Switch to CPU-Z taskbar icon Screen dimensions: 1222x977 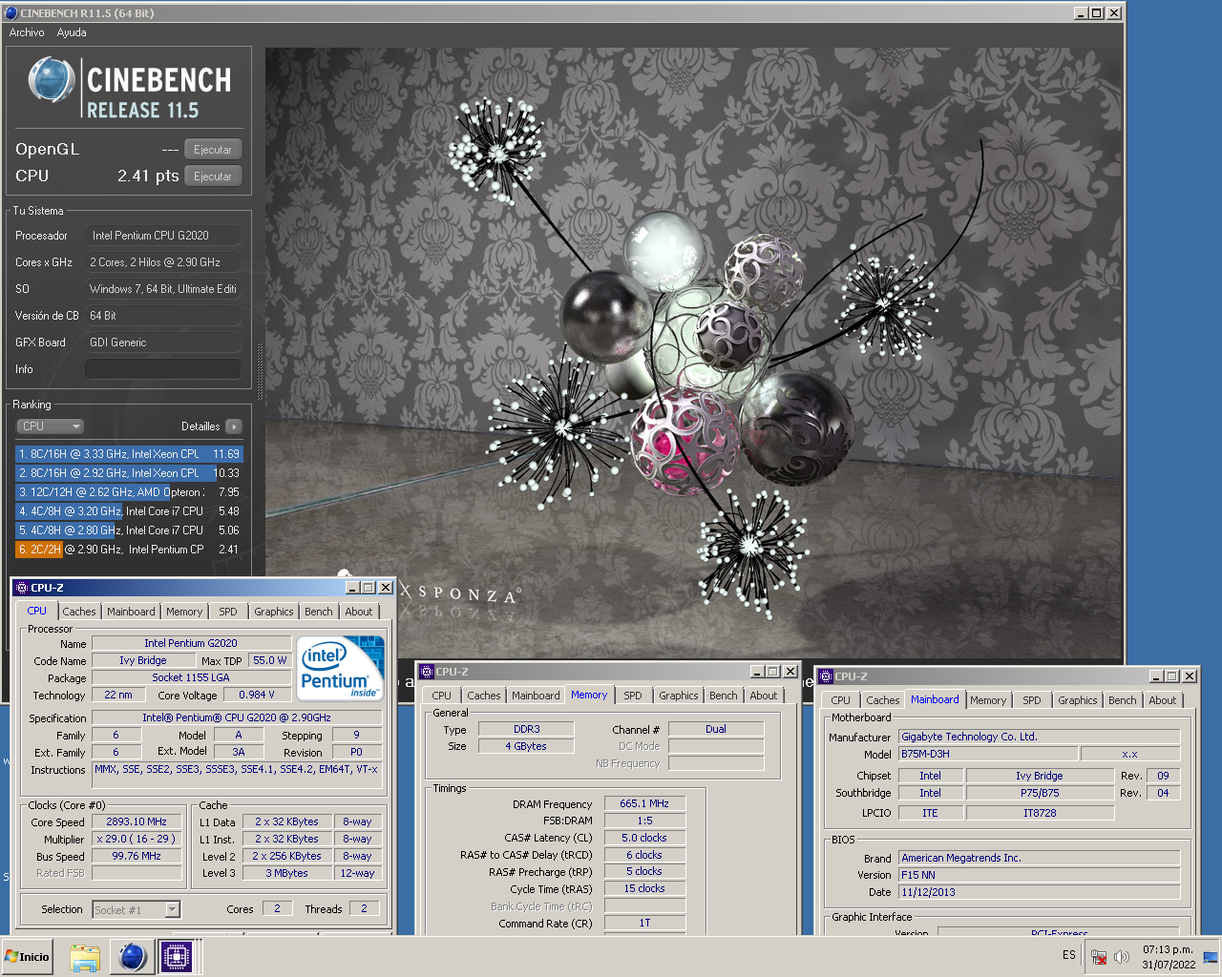[177, 957]
